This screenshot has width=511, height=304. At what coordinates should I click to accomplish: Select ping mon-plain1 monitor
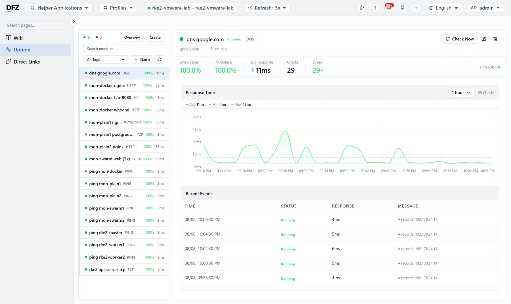124,184
